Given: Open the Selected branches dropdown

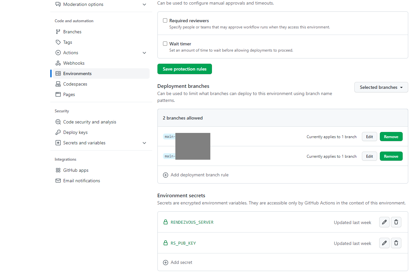Looking at the screenshot, I should coord(381,87).
